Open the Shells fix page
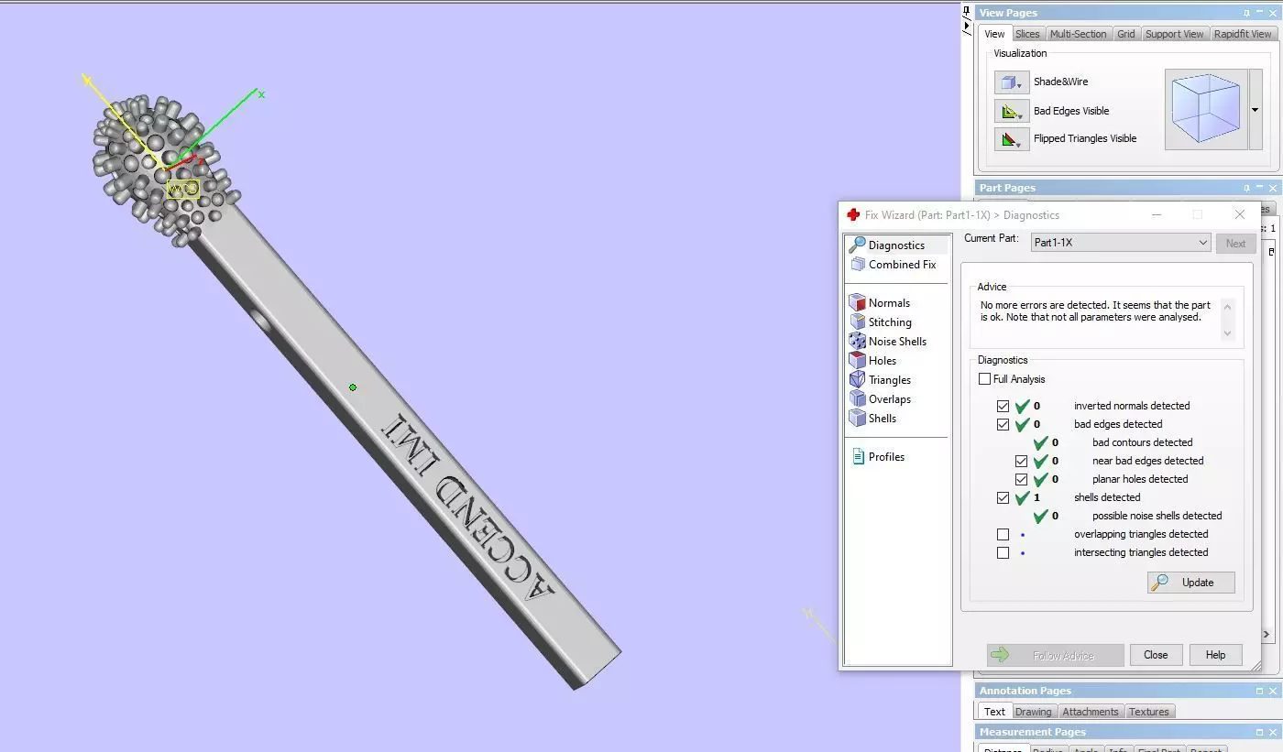The image size is (1283, 752). pos(873,418)
